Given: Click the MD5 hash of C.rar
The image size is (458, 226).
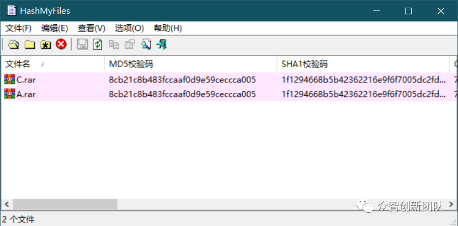Looking at the screenshot, I should click(x=182, y=80).
